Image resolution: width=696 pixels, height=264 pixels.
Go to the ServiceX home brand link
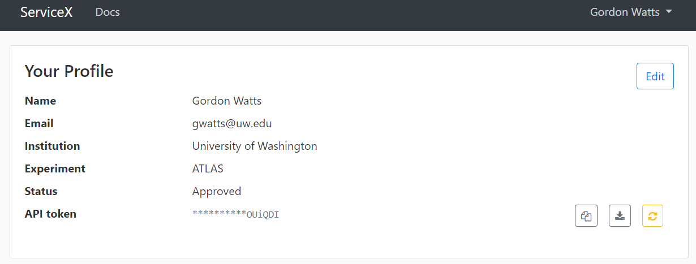click(46, 12)
